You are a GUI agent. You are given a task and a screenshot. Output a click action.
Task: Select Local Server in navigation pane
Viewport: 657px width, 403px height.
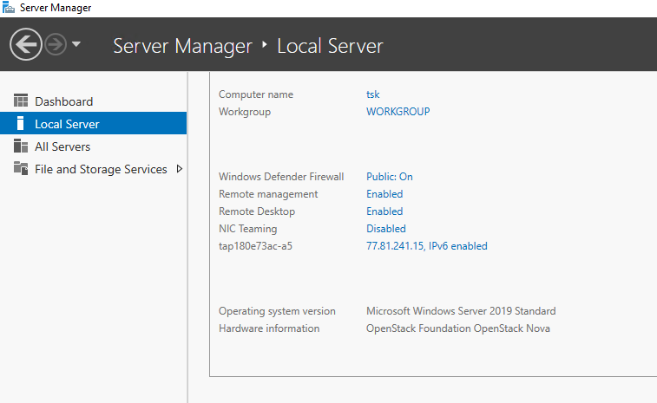pos(94,123)
